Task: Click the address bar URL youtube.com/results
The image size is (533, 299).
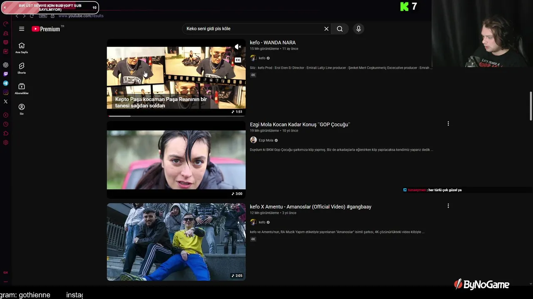Action: pos(81,16)
